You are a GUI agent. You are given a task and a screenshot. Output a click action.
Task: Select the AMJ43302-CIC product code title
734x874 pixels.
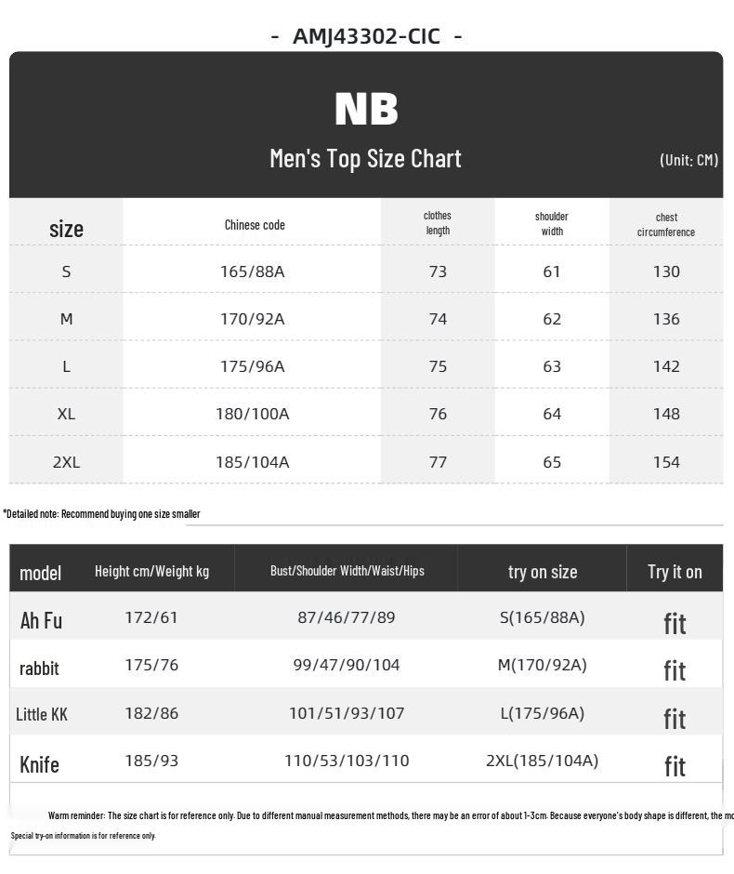[366, 37]
